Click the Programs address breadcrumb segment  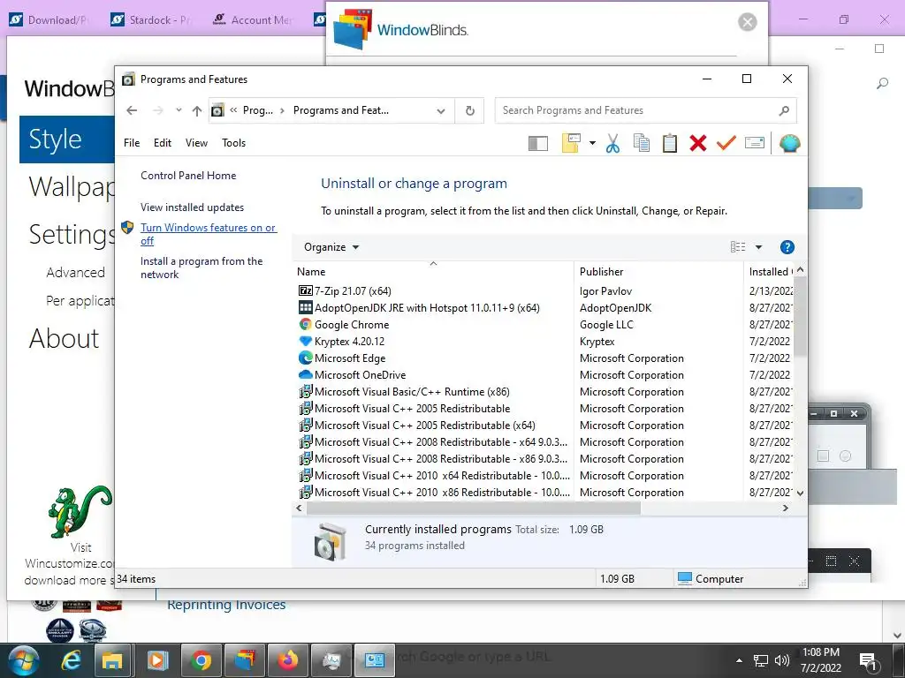[257, 110]
